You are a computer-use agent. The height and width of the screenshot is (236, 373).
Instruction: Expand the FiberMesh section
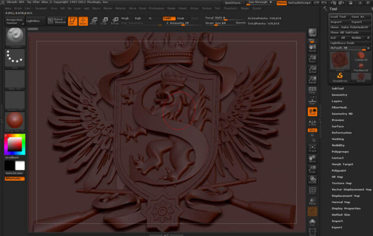339,107
